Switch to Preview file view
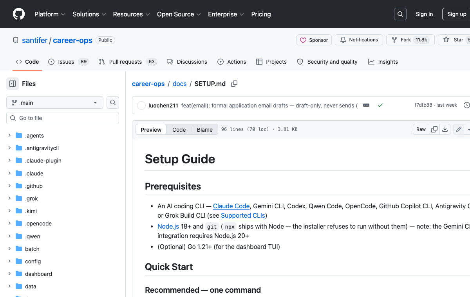This screenshot has height=297, width=470. (151, 130)
